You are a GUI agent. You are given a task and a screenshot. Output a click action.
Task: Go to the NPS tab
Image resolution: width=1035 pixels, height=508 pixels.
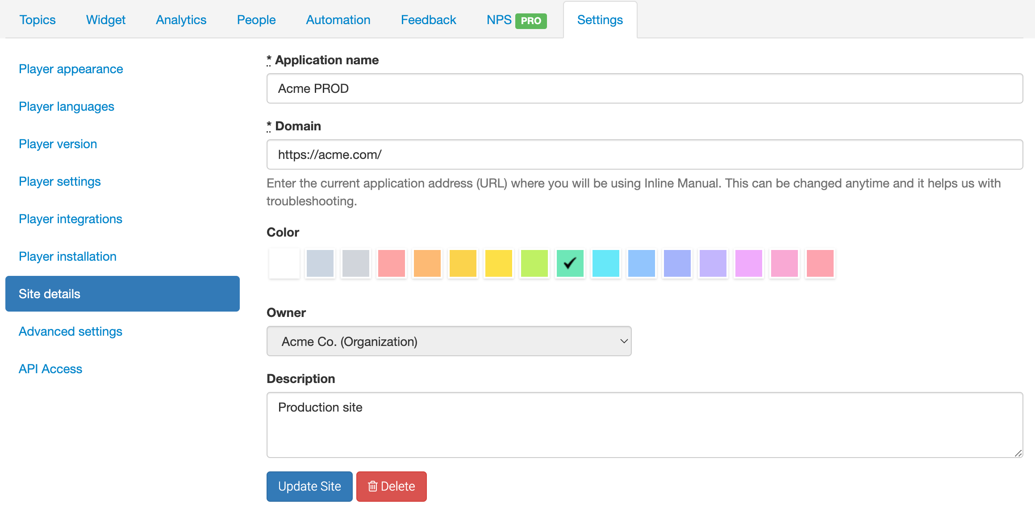(499, 20)
